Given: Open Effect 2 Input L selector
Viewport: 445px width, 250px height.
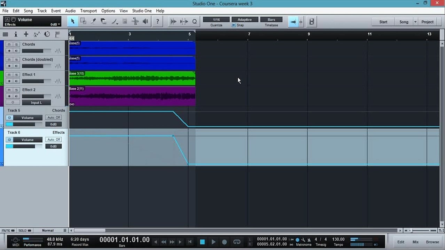Looking at the screenshot, I should 36,102.
